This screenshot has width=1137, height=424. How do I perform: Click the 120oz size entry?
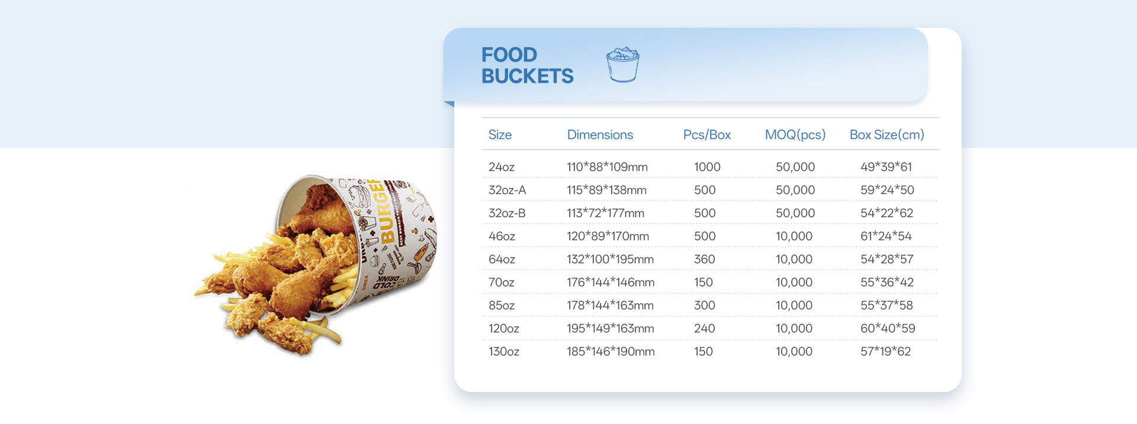tap(503, 329)
